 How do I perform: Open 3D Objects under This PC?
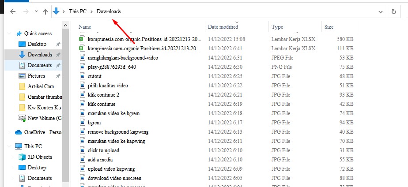click(40, 157)
